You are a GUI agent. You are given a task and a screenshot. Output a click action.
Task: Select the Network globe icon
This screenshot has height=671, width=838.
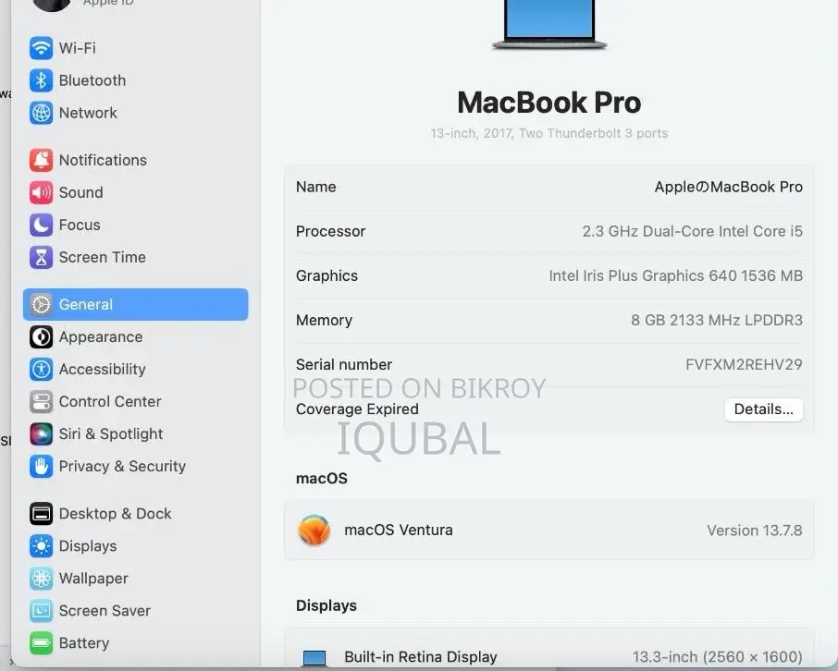(41, 113)
